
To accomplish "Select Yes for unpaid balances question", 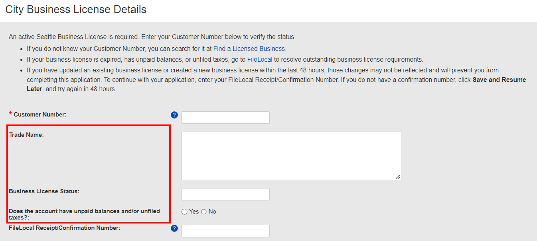I will tap(184, 212).
